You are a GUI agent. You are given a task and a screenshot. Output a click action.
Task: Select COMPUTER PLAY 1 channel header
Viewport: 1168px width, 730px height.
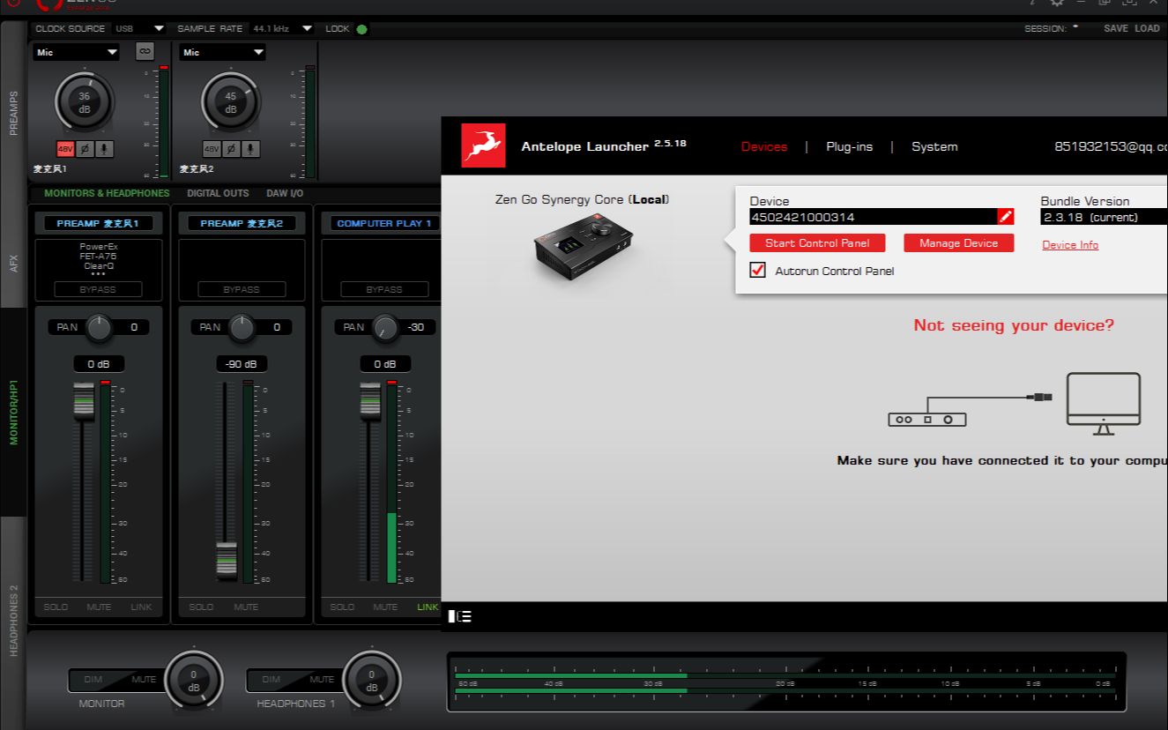tap(384, 223)
